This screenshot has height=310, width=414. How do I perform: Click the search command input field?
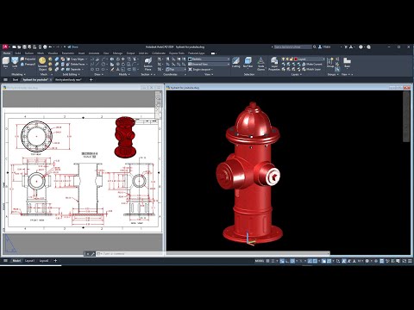tap(292, 46)
